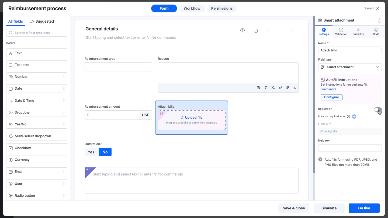Viewport: 388px width, 218px height.
Task: Click the form canvas vertical scrollbar
Action: [x=314, y=94]
